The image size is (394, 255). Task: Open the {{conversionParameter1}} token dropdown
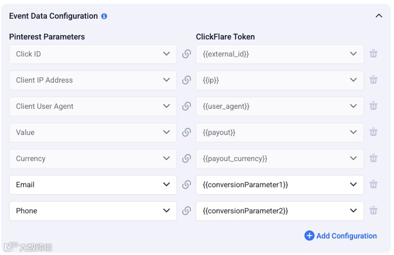[x=280, y=185]
